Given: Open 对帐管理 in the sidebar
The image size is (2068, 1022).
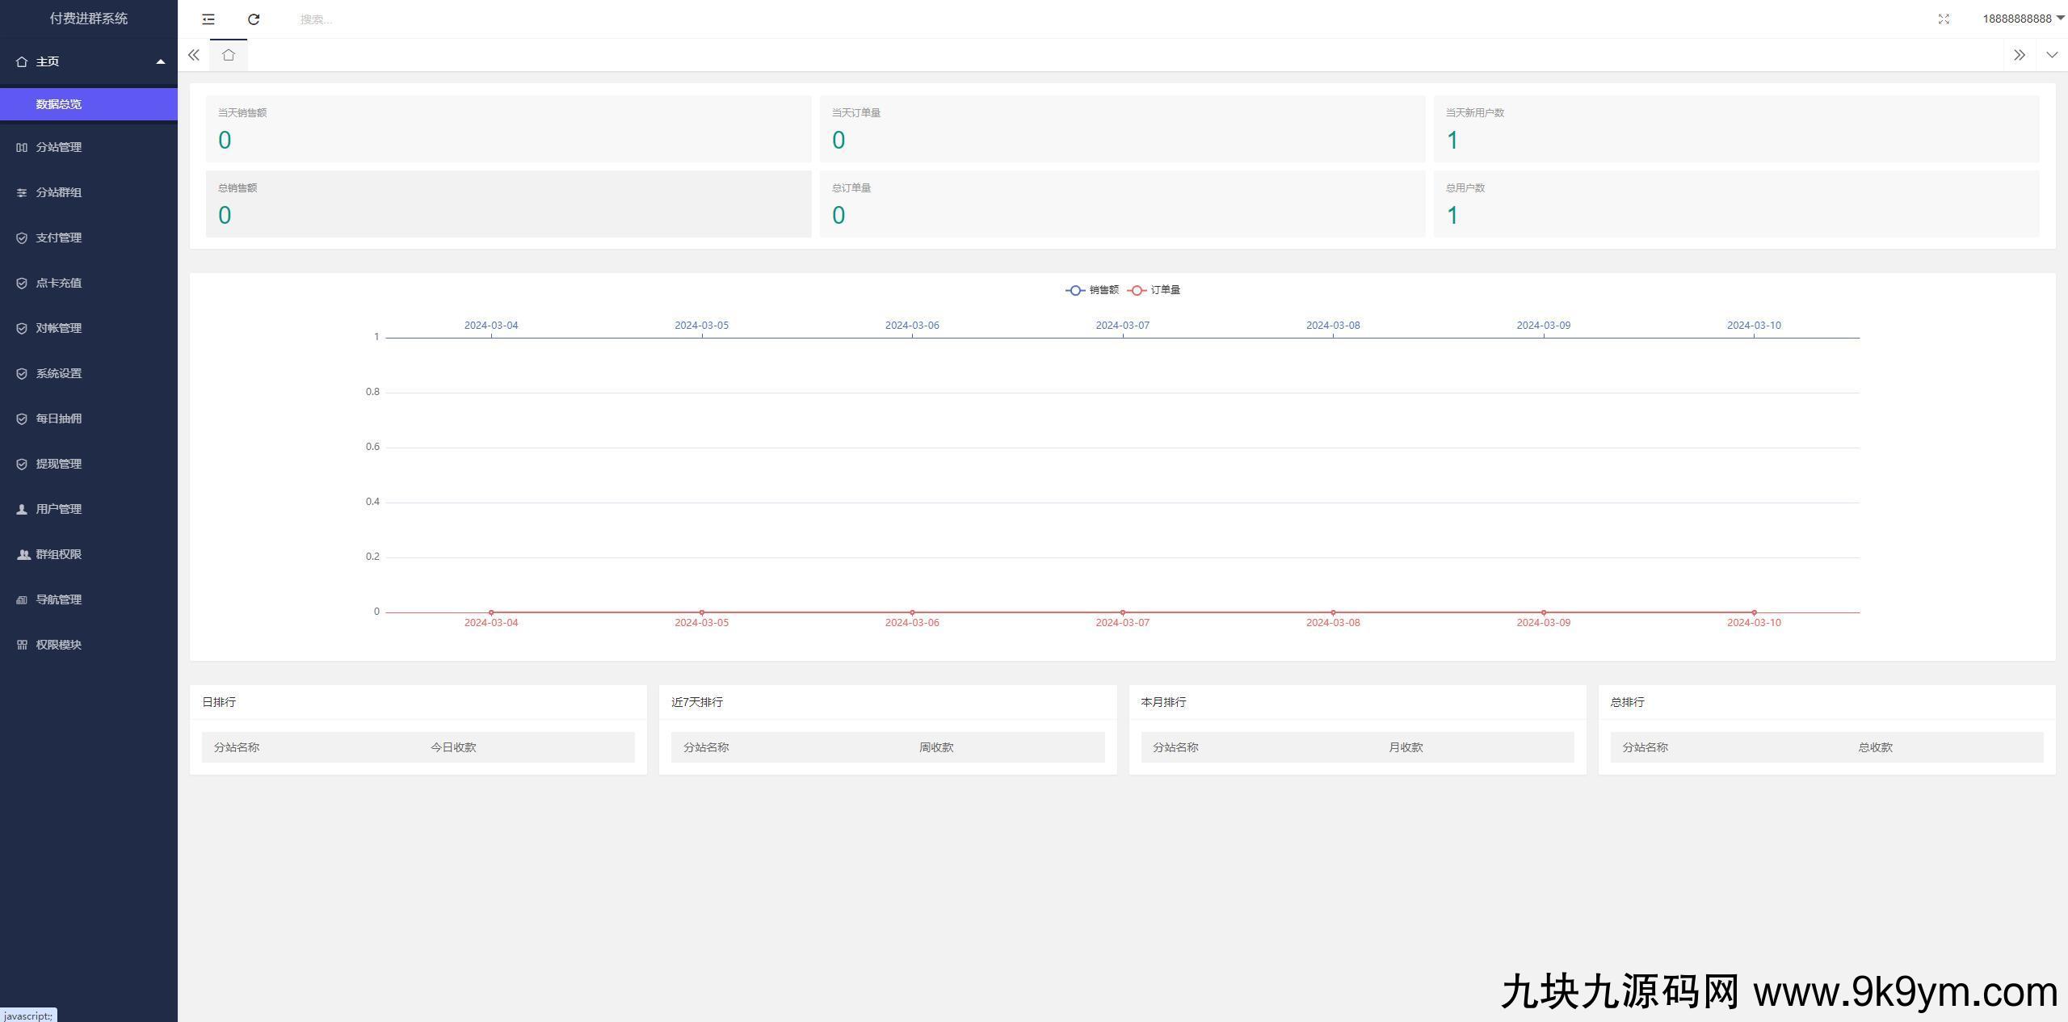Looking at the screenshot, I should pos(89,328).
